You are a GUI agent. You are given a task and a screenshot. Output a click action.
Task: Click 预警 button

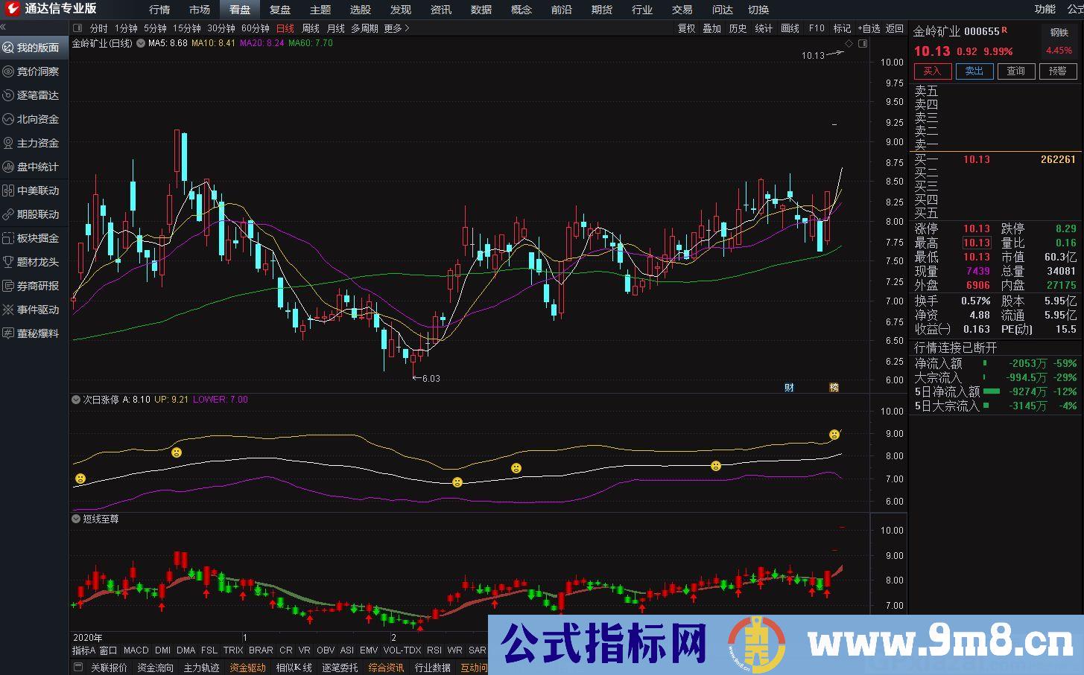point(1058,71)
